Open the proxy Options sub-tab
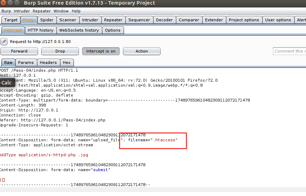 pos(113,30)
